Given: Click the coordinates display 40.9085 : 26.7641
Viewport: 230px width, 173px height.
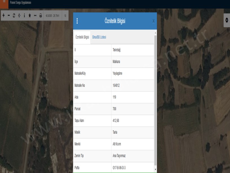Looking at the screenshot, I should pos(52,15).
